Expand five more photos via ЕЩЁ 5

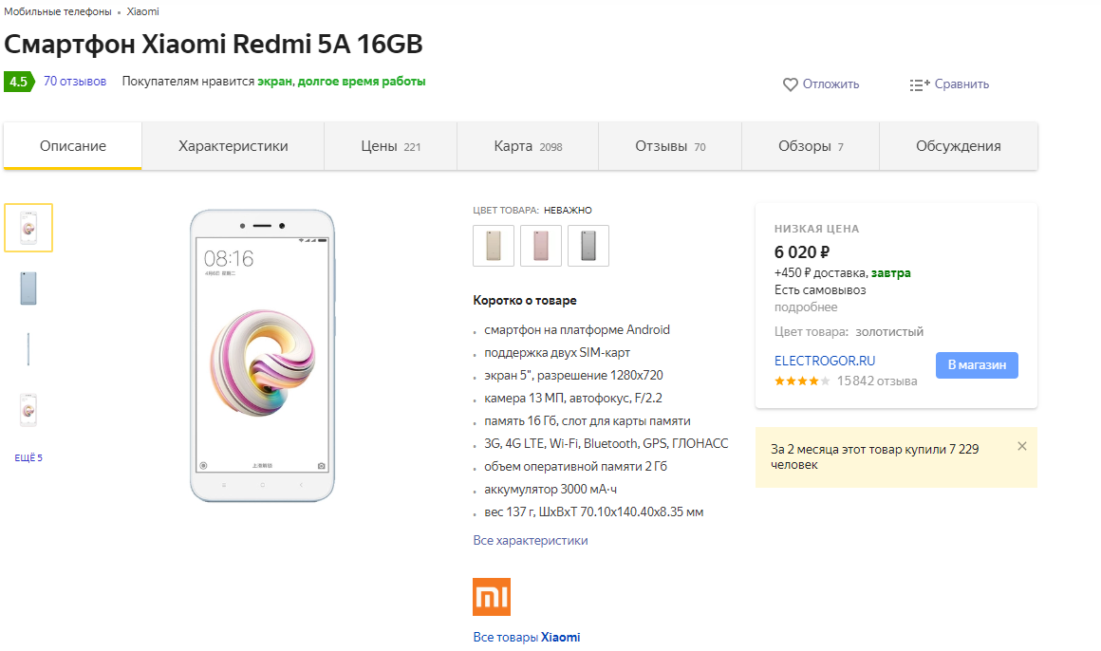(28, 458)
